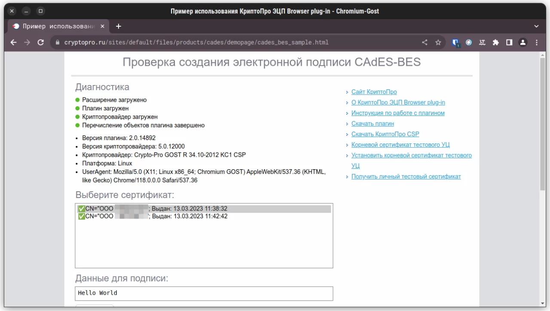This screenshot has height=311, width=550.
Task: Click the Проверка создания электронной подписи heading
Action: pyautogui.click(x=272, y=62)
